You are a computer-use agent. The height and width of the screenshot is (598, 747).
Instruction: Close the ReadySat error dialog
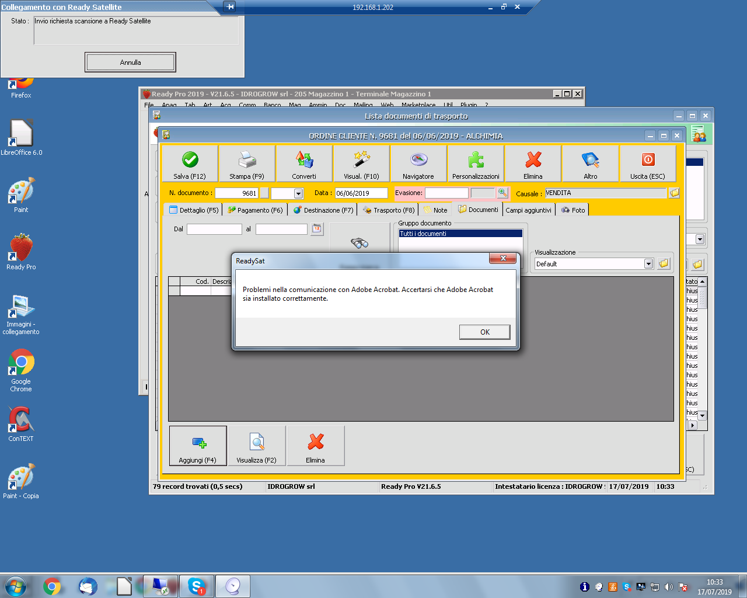(x=502, y=258)
